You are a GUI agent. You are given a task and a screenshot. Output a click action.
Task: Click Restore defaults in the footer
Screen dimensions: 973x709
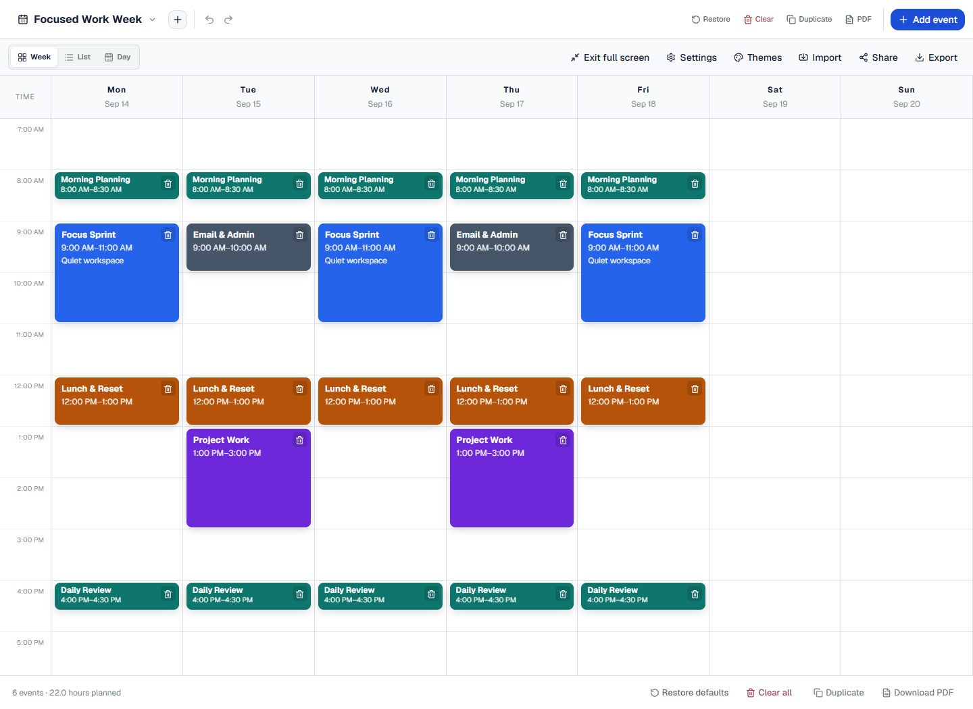point(689,693)
